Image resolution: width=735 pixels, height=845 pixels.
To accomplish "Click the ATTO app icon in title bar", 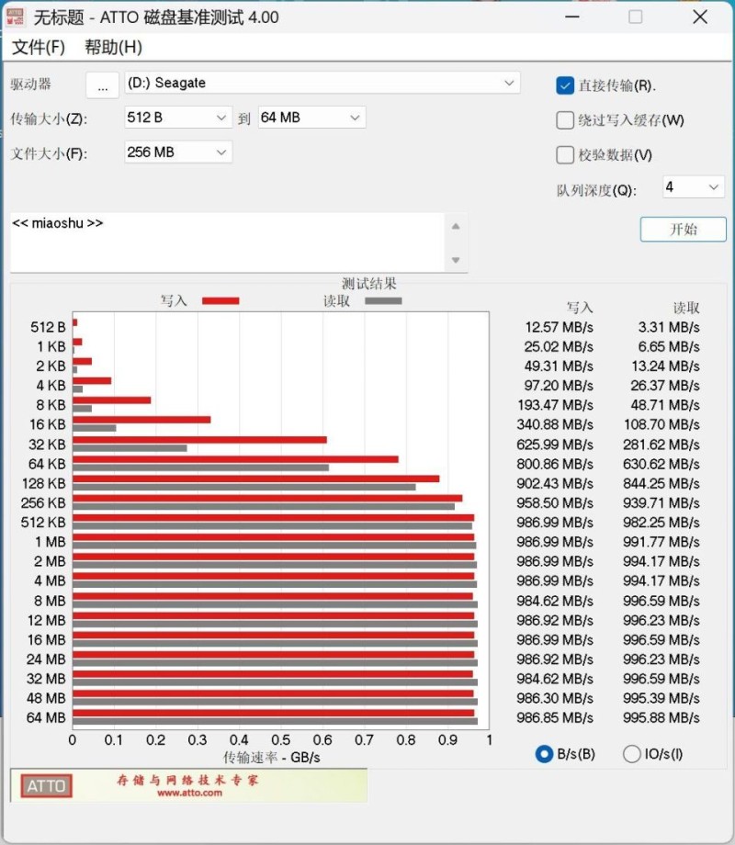I will (17, 17).
